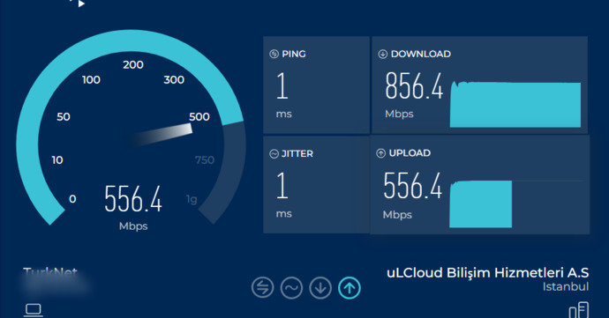Click the 750 mark on the gauge
The image size is (609, 318).
click(205, 160)
